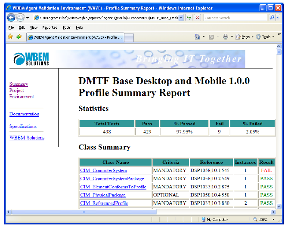Click the WBEM Solutions logo
The width and height of the screenshot is (288, 227).
pyautogui.click(x=31, y=59)
